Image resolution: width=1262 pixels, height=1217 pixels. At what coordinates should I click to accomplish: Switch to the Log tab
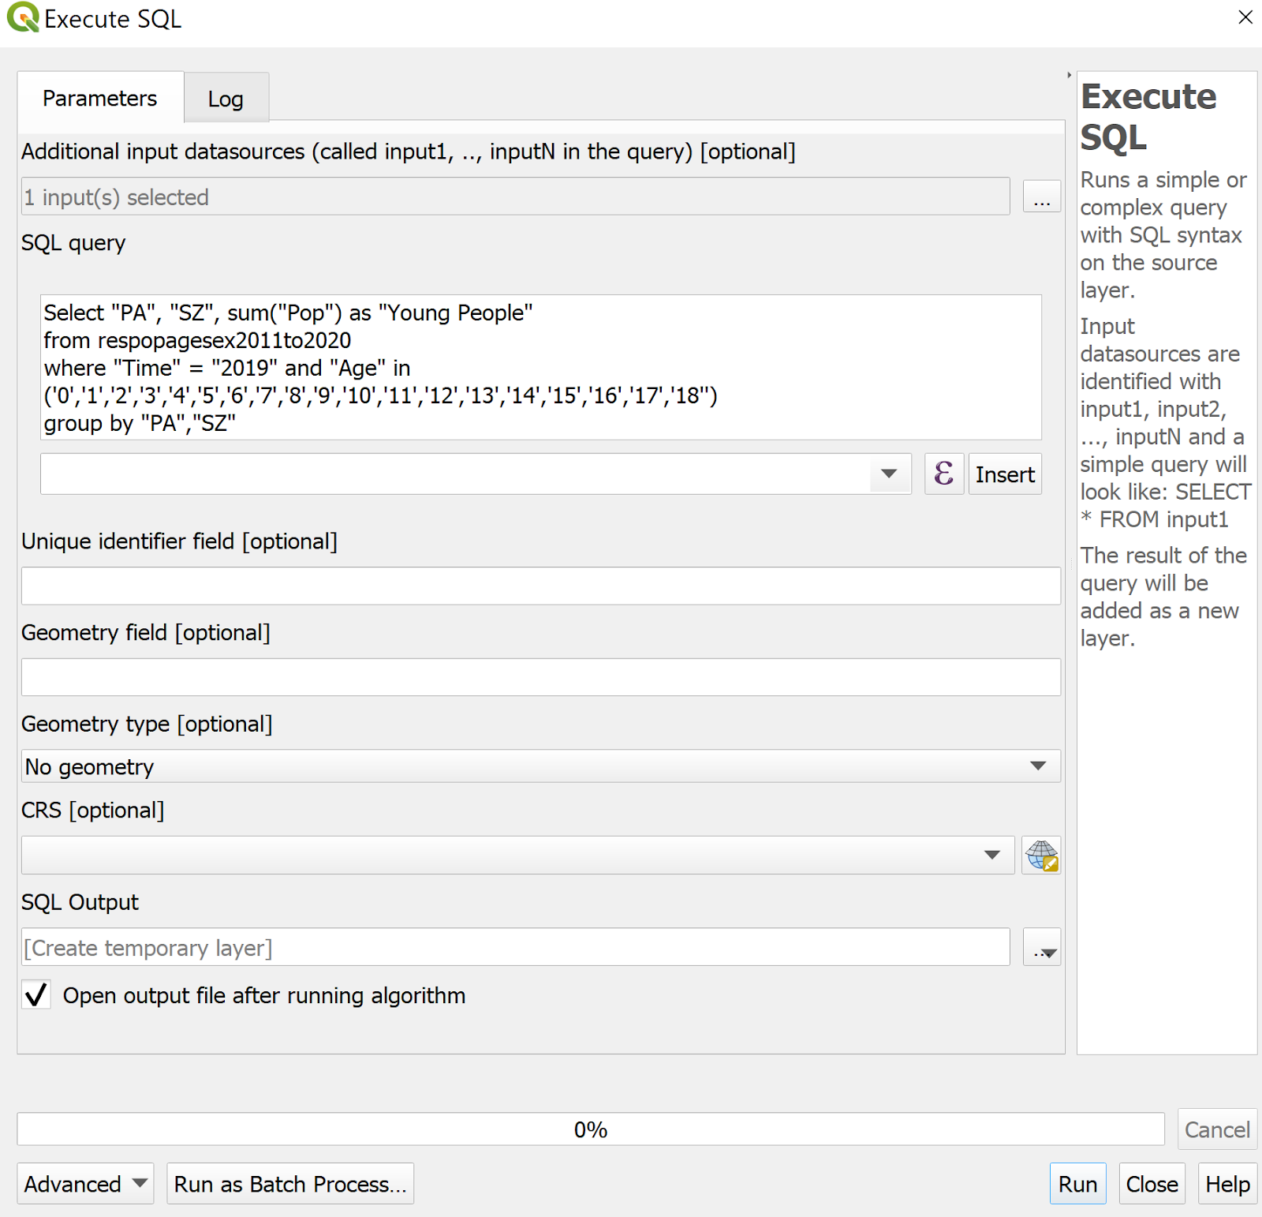pos(226,99)
